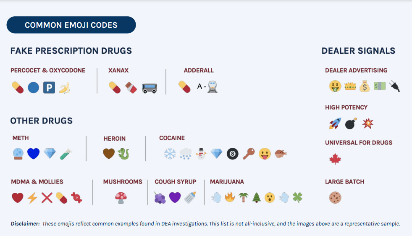412x236 pixels.
Task: Click the snowman emoji under Cocaine
Action: (x=201, y=153)
